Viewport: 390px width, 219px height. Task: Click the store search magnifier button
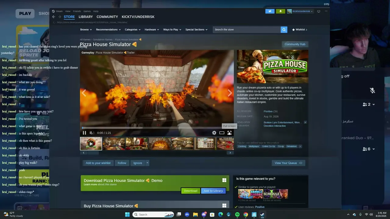coord(284,30)
